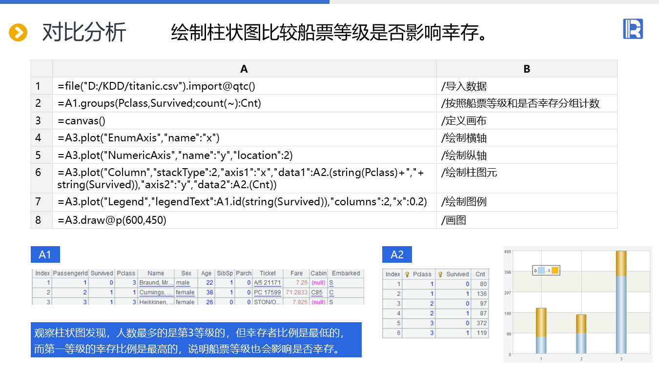Click the /绘制纵轴 comment cell
Image resolution: width=659 pixels, height=370 pixels.
527,156
